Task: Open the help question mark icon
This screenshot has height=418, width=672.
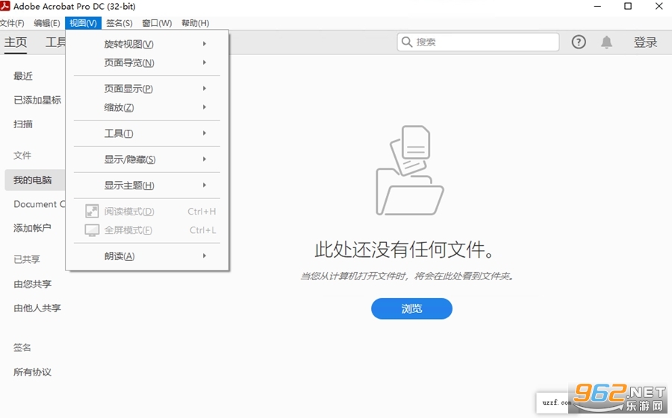Action: pyautogui.click(x=579, y=42)
